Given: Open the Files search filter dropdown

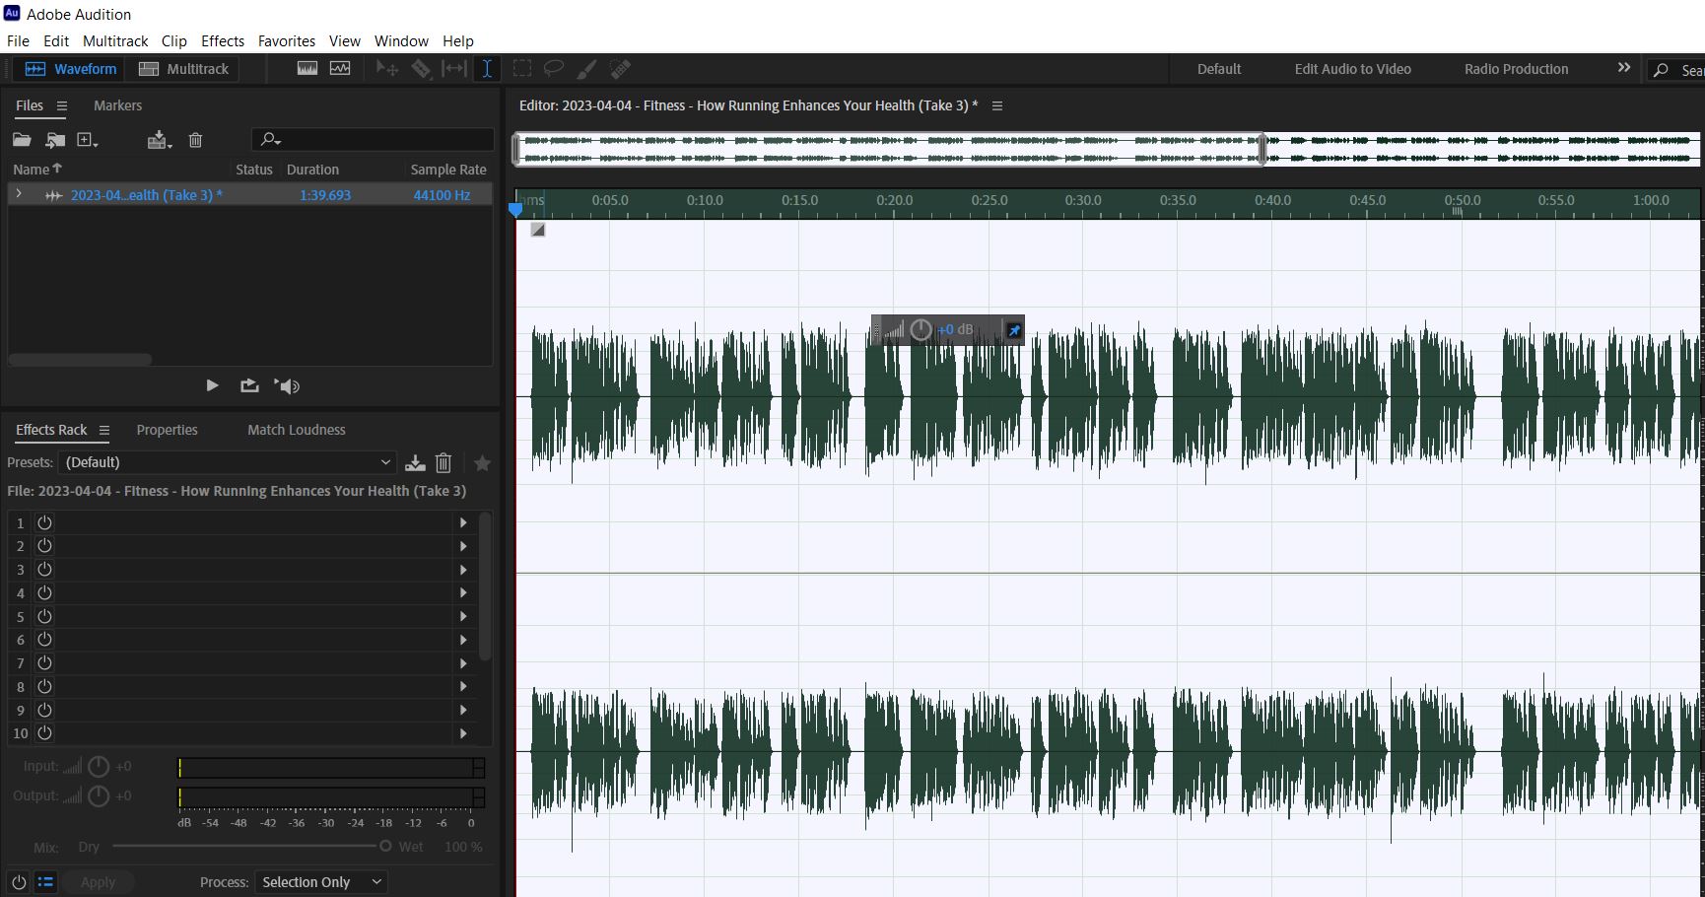Looking at the screenshot, I should pos(271,140).
